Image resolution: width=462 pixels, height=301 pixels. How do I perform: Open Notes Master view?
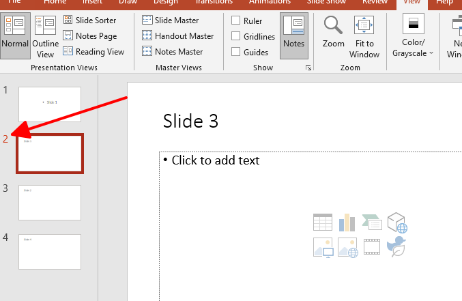[x=173, y=52]
